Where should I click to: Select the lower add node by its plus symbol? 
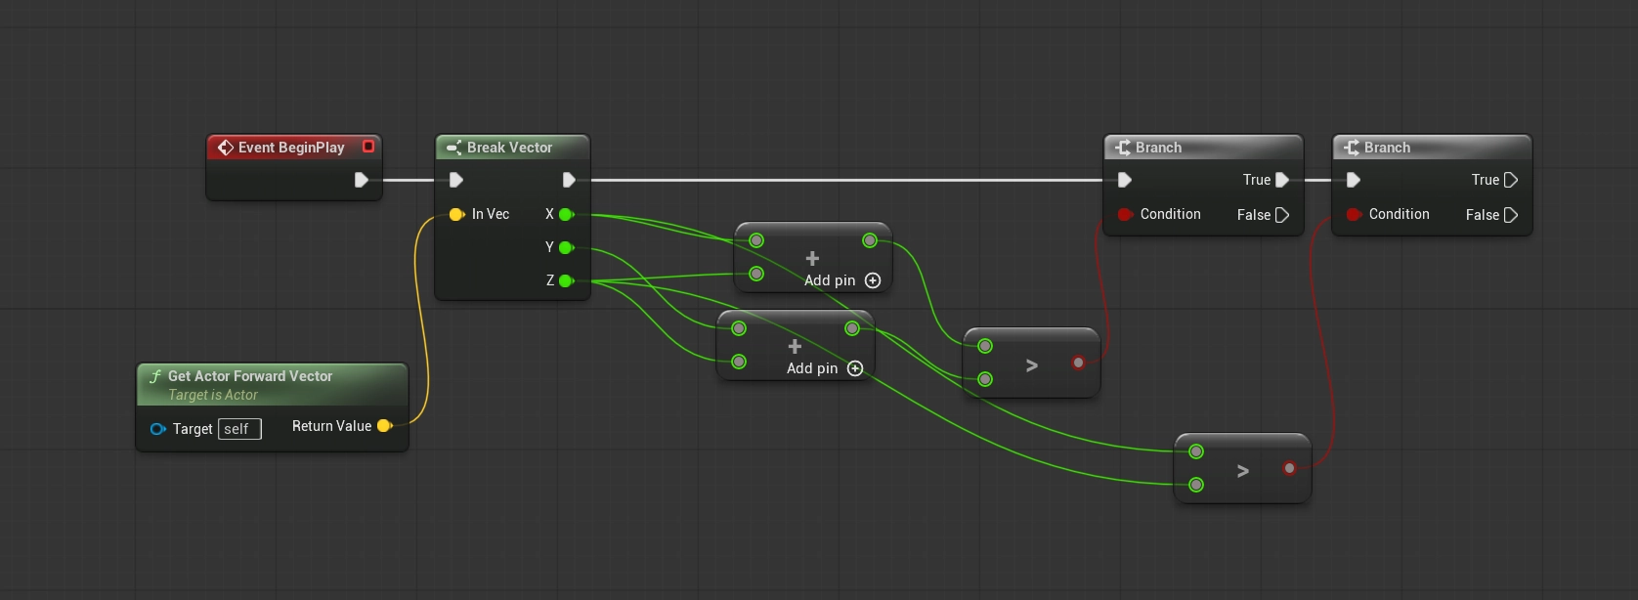click(x=795, y=347)
